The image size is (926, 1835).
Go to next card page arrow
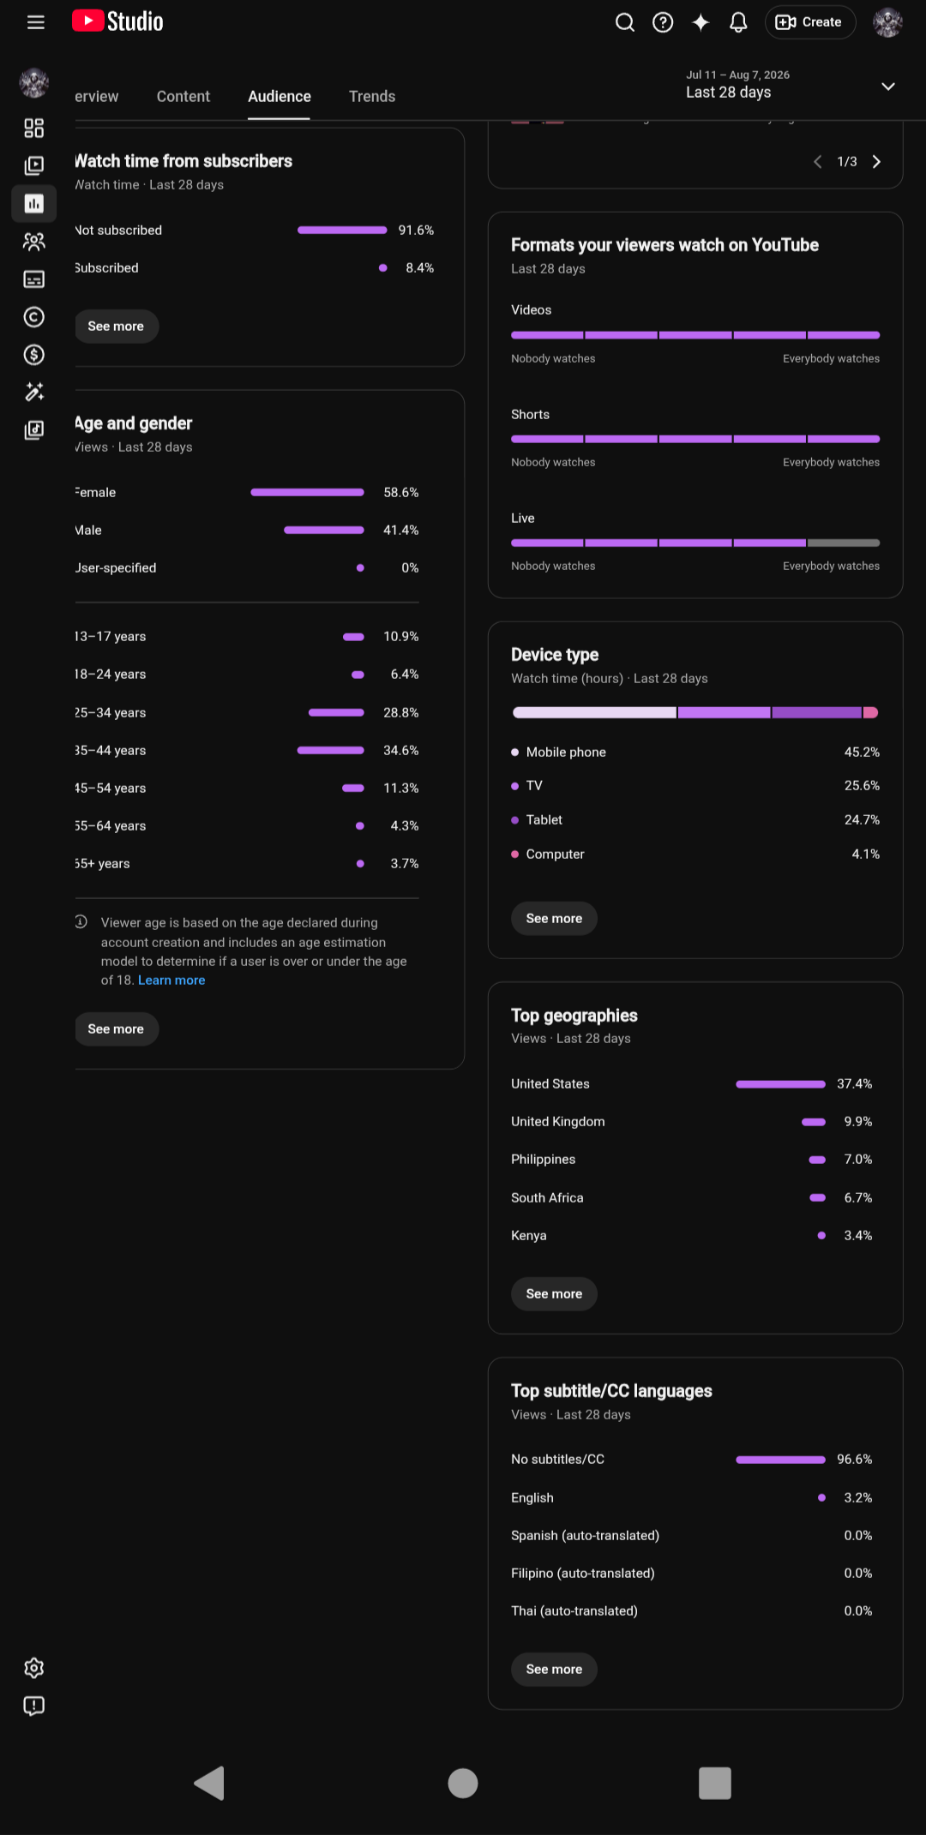(876, 162)
